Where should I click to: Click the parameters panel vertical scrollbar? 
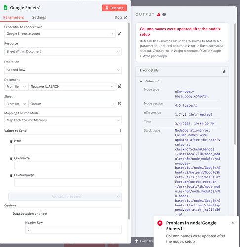[129, 121]
